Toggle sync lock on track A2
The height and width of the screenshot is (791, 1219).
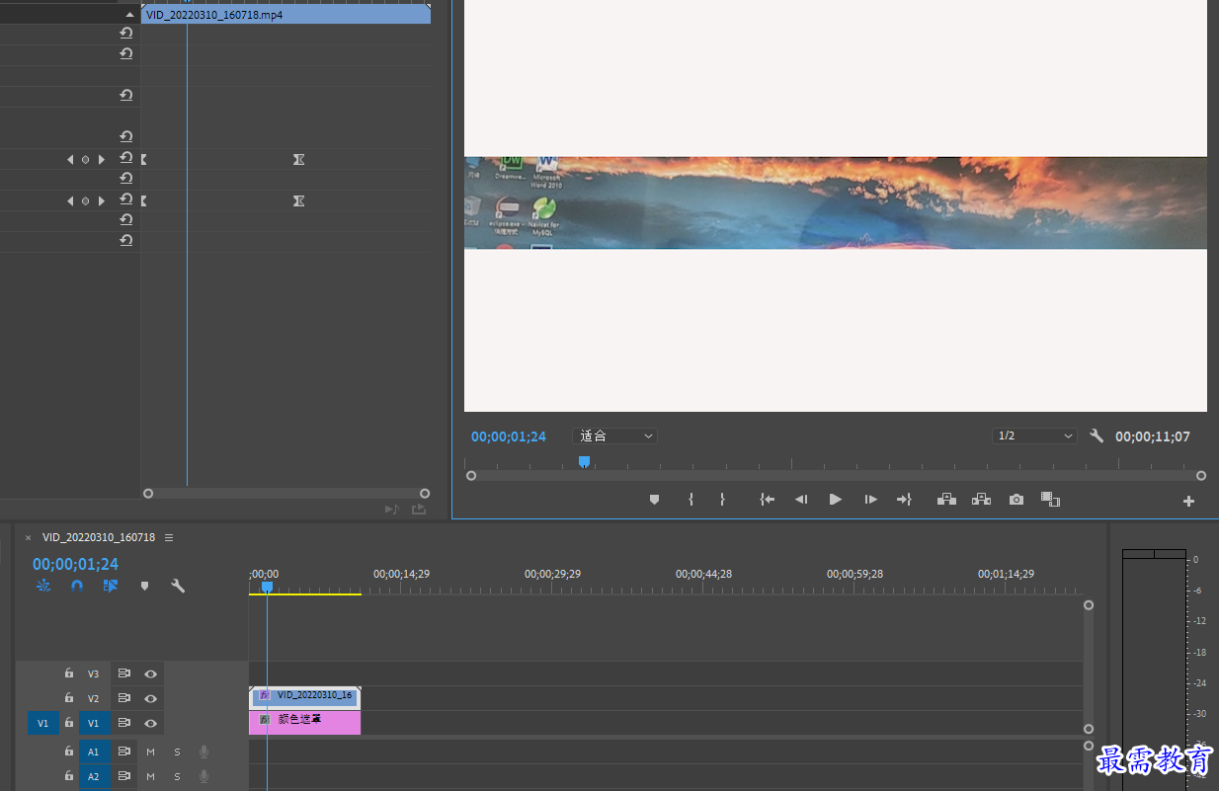[x=124, y=776]
